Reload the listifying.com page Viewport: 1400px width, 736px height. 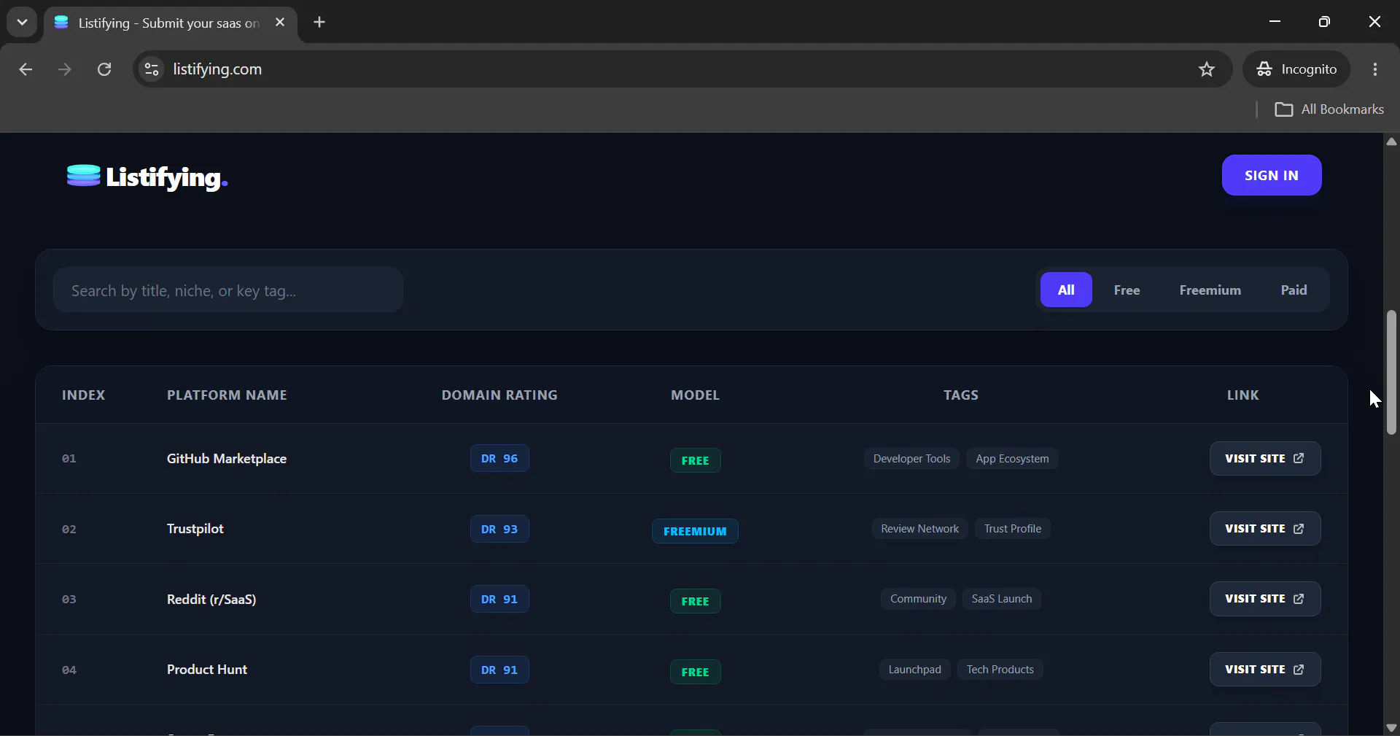[x=104, y=69]
